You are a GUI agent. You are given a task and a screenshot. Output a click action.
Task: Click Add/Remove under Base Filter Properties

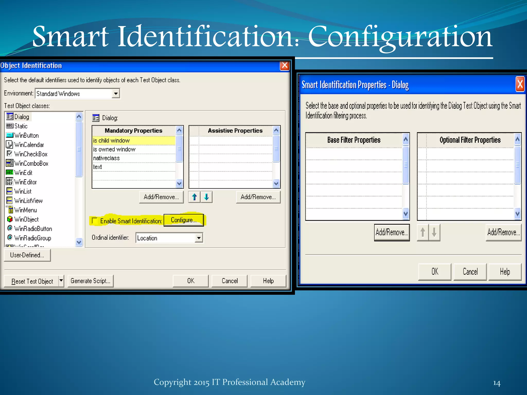pyautogui.click(x=392, y=232)
